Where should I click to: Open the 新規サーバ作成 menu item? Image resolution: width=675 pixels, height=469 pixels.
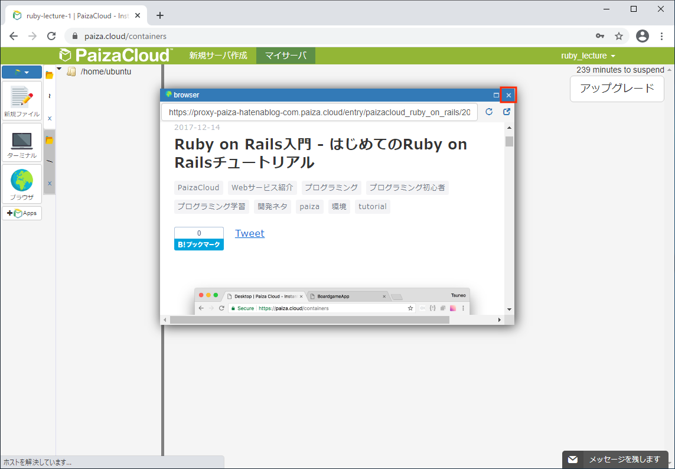[x=219, y=56]
